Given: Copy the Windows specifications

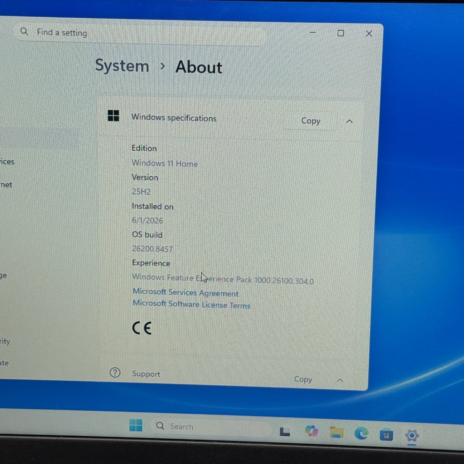Looking at the screenshot, I should (311, 121).
